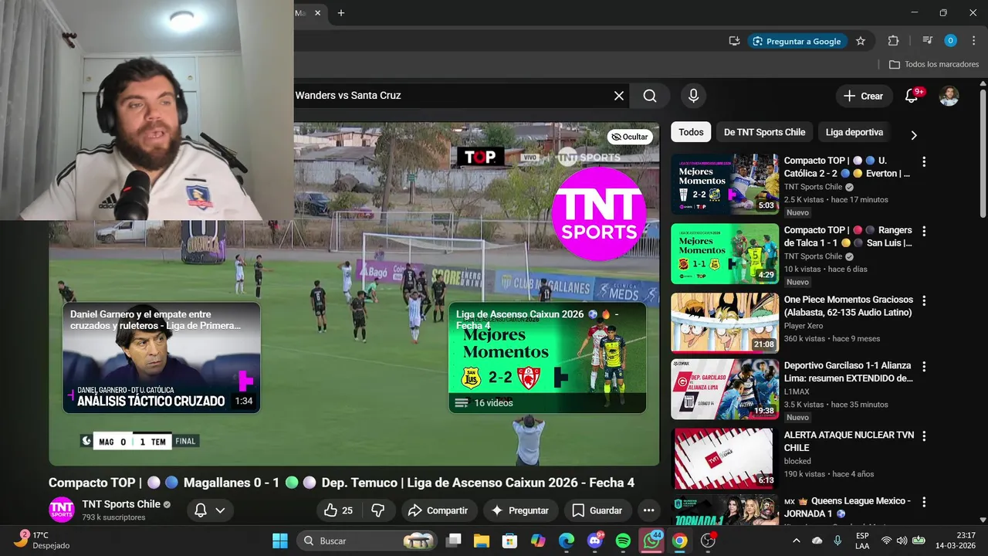988x556 pixels.
Task: Open Chrome media controls icon
Action: click(928, 41)
